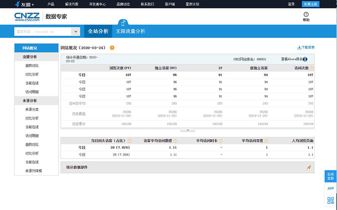Switch to the 全站分析 tab

coord(98,31)
